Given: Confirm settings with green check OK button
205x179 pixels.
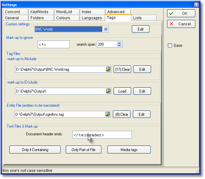Looking at the screenshot, I should pyautogui.click(x=181, y=13).
